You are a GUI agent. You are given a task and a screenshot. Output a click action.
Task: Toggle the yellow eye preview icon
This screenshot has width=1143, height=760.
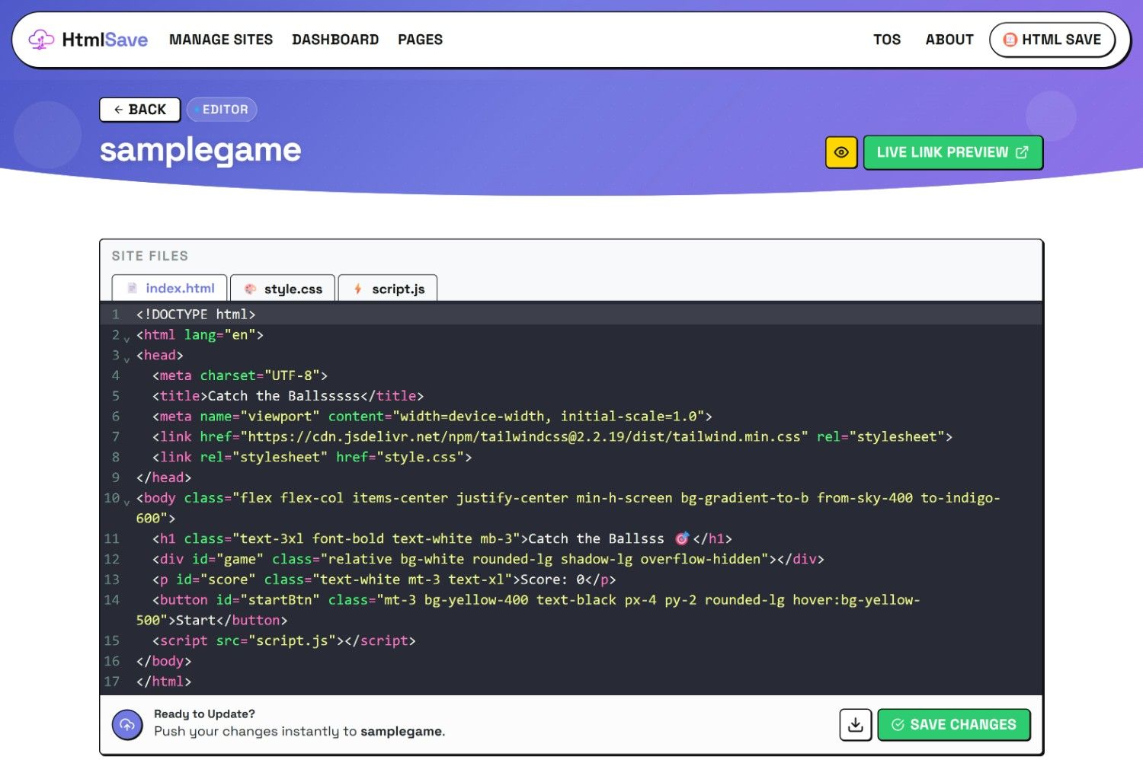[841, 152]
